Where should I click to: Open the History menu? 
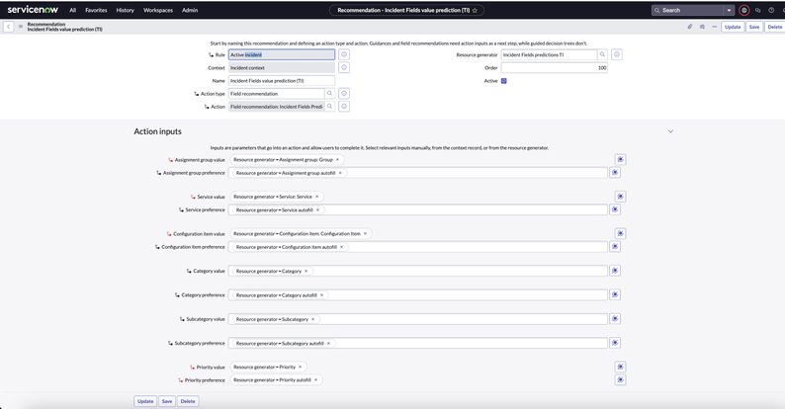click(x=126, y=10)
